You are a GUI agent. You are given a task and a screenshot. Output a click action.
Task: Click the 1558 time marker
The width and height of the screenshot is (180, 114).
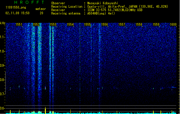click(139, 25)
